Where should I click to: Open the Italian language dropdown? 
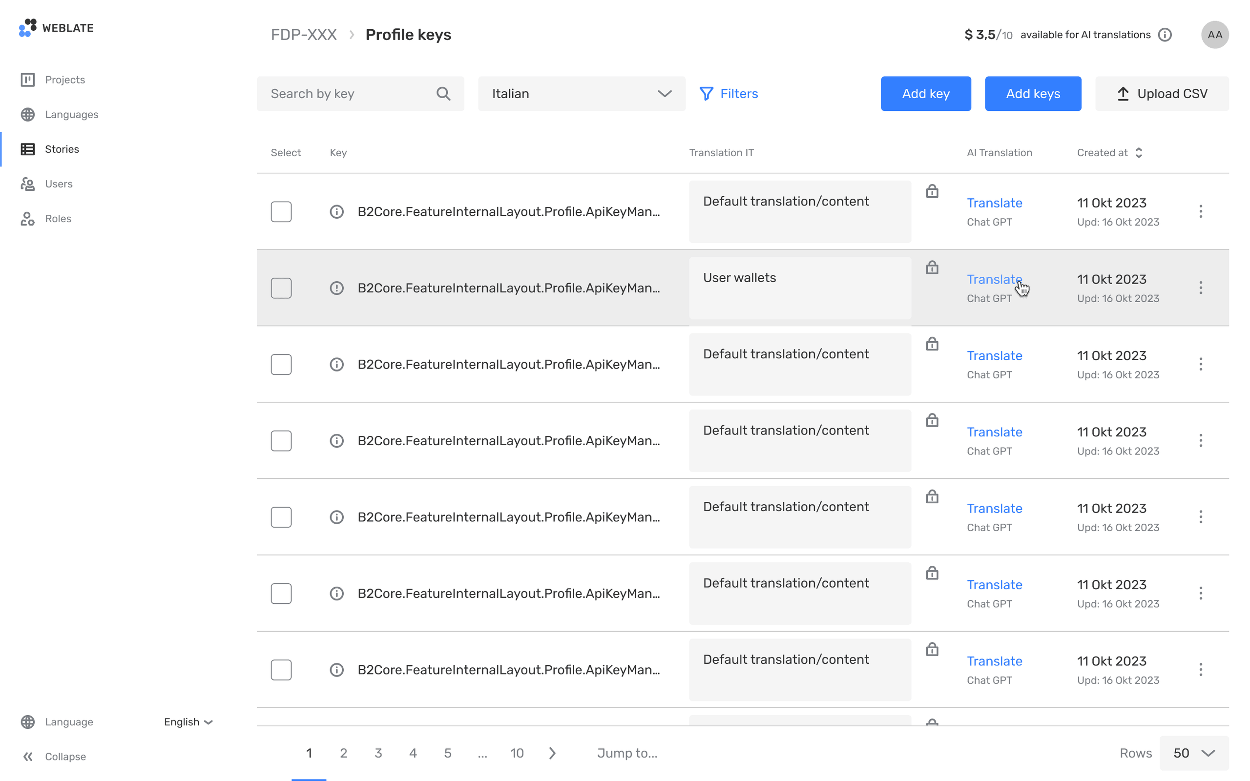pyautogui.click(x=582, y=94)
